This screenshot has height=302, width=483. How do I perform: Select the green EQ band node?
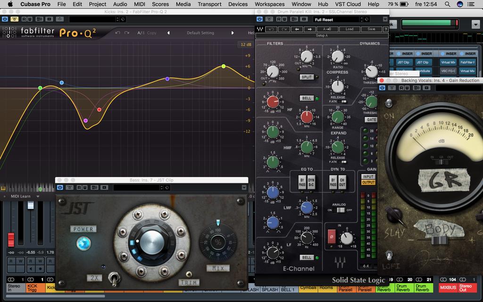click(40, 88)
